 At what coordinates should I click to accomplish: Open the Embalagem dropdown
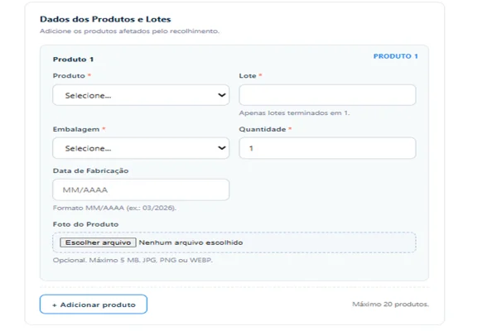click(x=141, y=148)
